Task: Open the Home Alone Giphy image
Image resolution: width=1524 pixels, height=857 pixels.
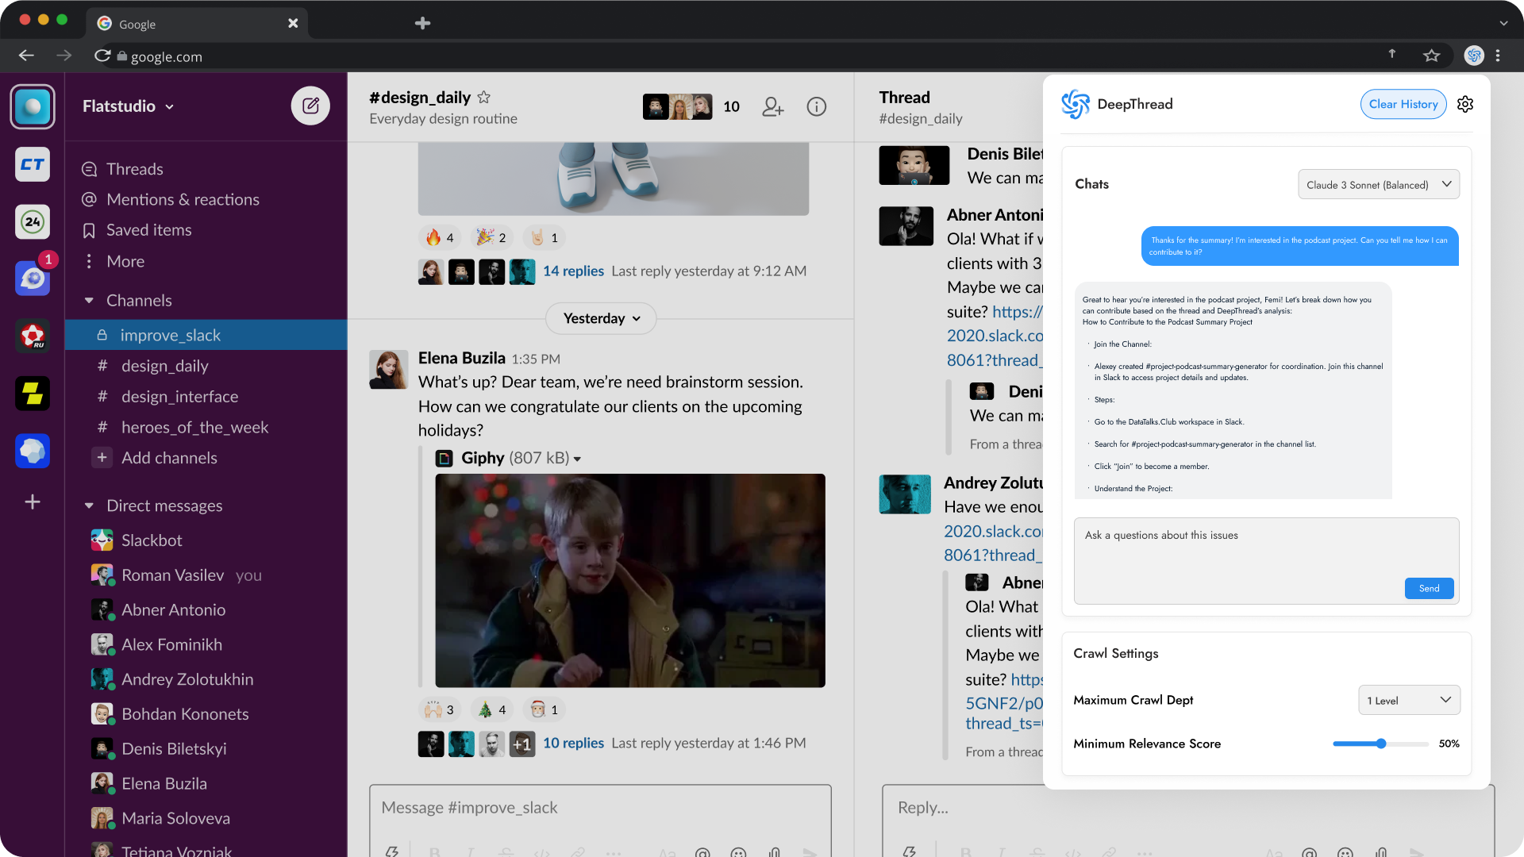Action: pos(630,580)
